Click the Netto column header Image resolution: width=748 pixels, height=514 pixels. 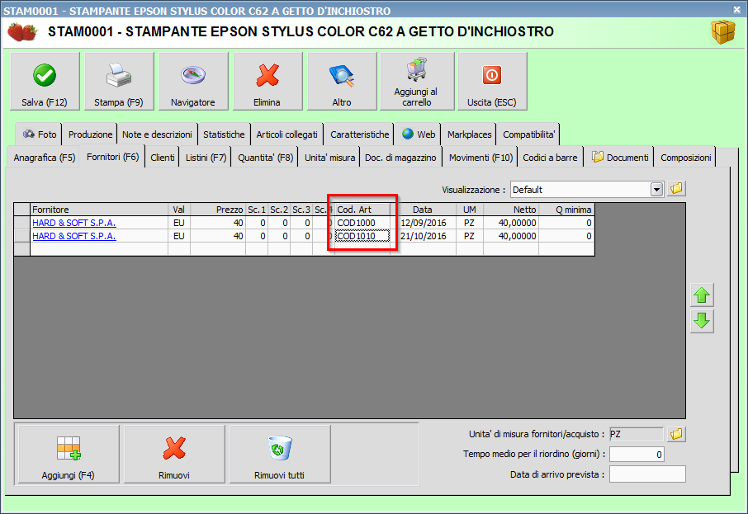click(x=511, y=210)
